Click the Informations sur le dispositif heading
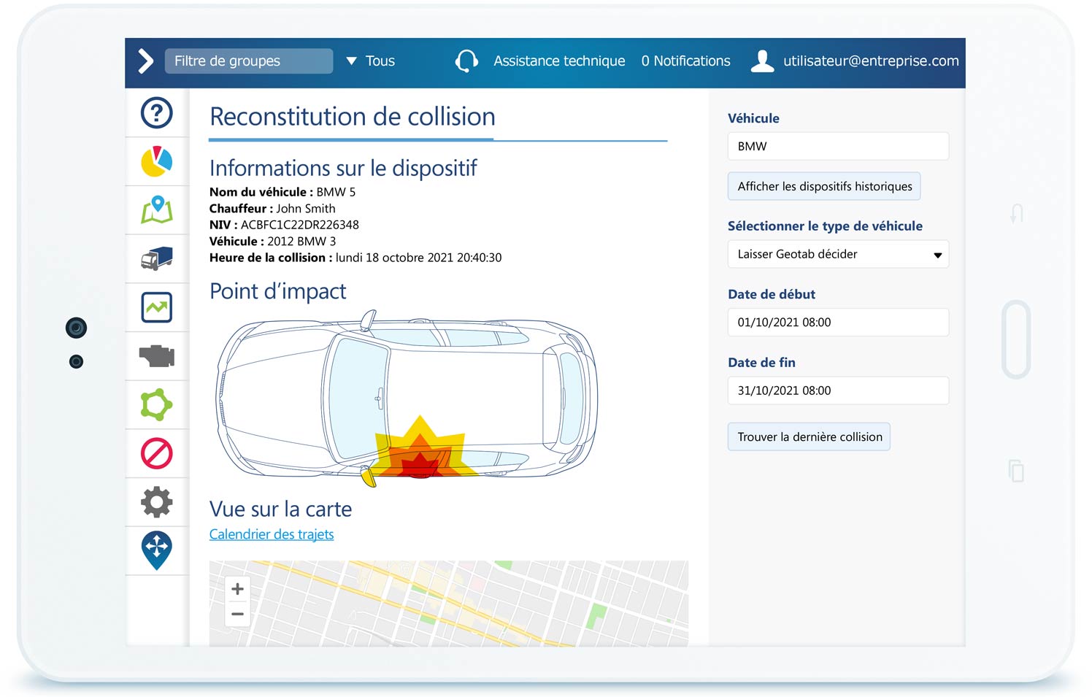The width and height of the screenshot is (1092, 697). 343,168
